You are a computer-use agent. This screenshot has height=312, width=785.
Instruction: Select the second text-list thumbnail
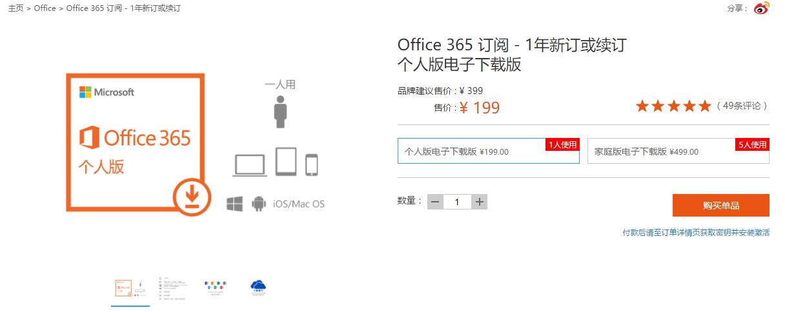click(172, 289)
